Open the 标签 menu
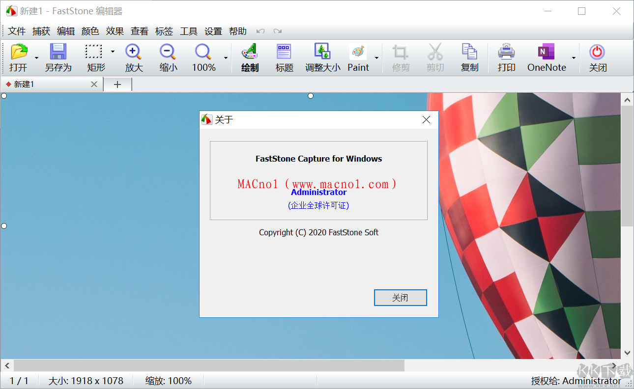The height and width of the screenshot is (389, 634). coord(164,31)
